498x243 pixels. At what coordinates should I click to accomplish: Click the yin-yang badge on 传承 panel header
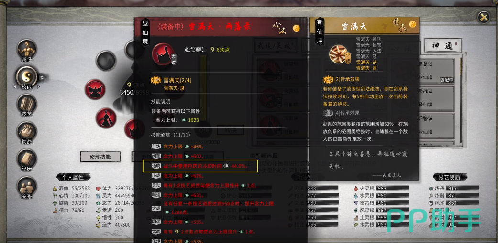click(x=412, y=24)
